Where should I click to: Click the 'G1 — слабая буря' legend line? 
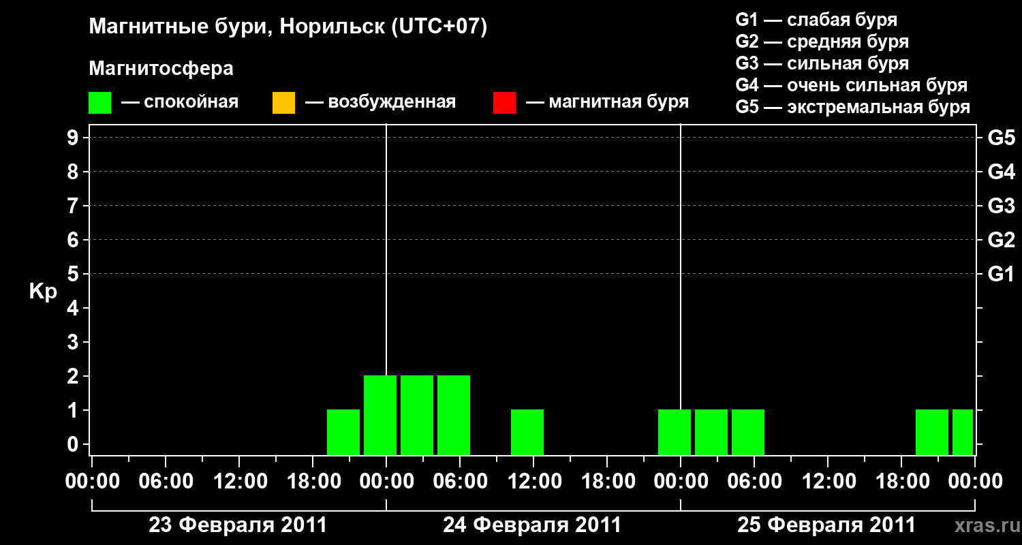coord(816,19)
